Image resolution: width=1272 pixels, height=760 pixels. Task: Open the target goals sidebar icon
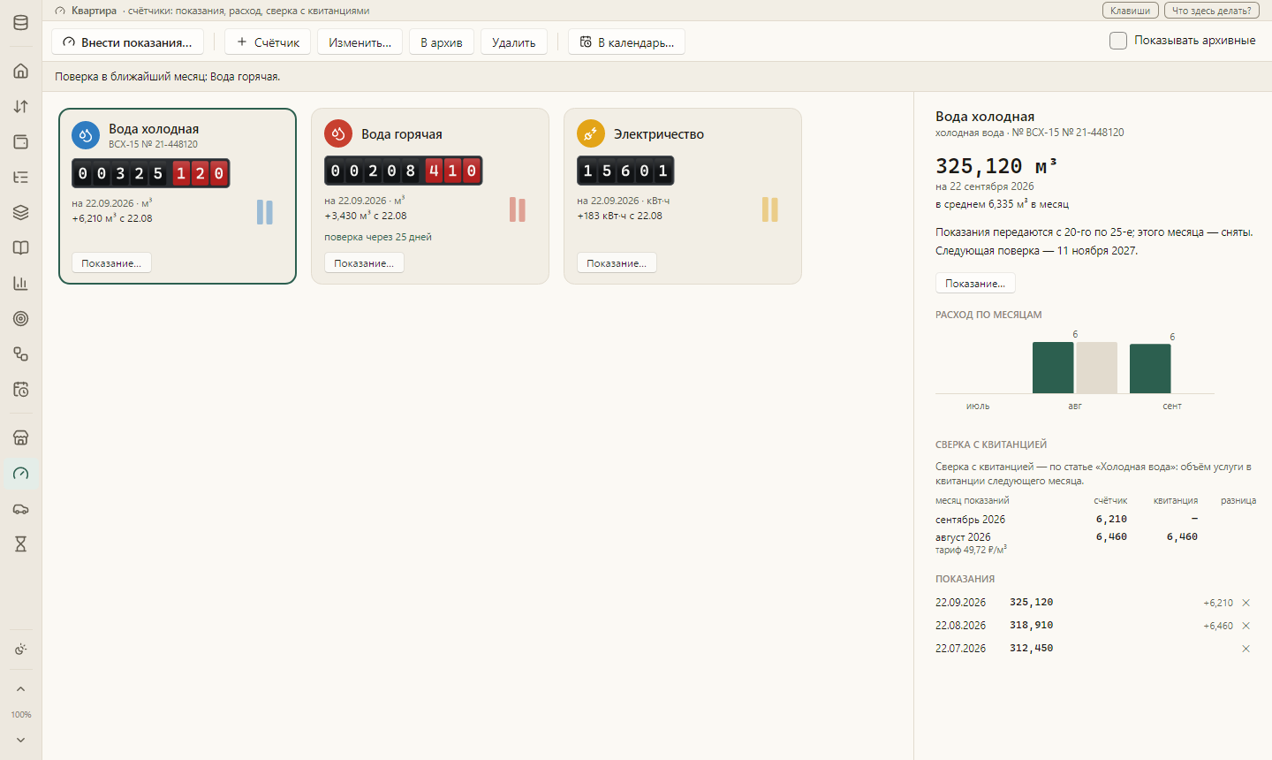click(x=21, y=318)
